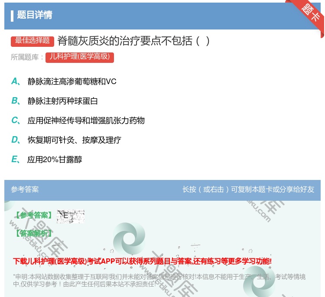
Task: Click the 题目详情 header title
Action: click(35, 15)
